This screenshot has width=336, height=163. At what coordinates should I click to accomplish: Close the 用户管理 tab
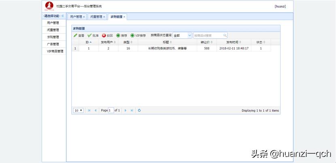tap(84, 17)
